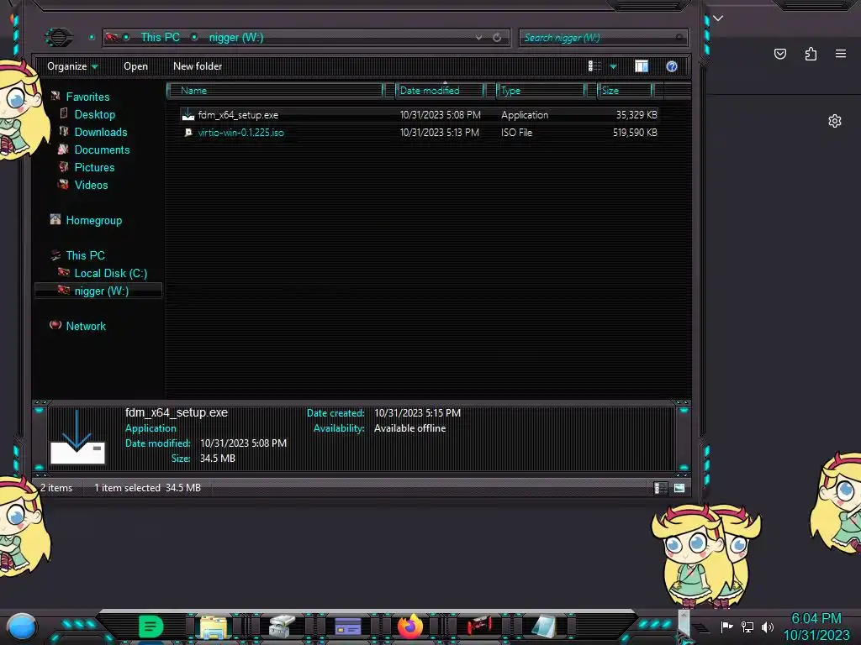Click the Network icon in the sidebar
The image size is (861, 645).
pyautogui.click(x=55, y=325)
